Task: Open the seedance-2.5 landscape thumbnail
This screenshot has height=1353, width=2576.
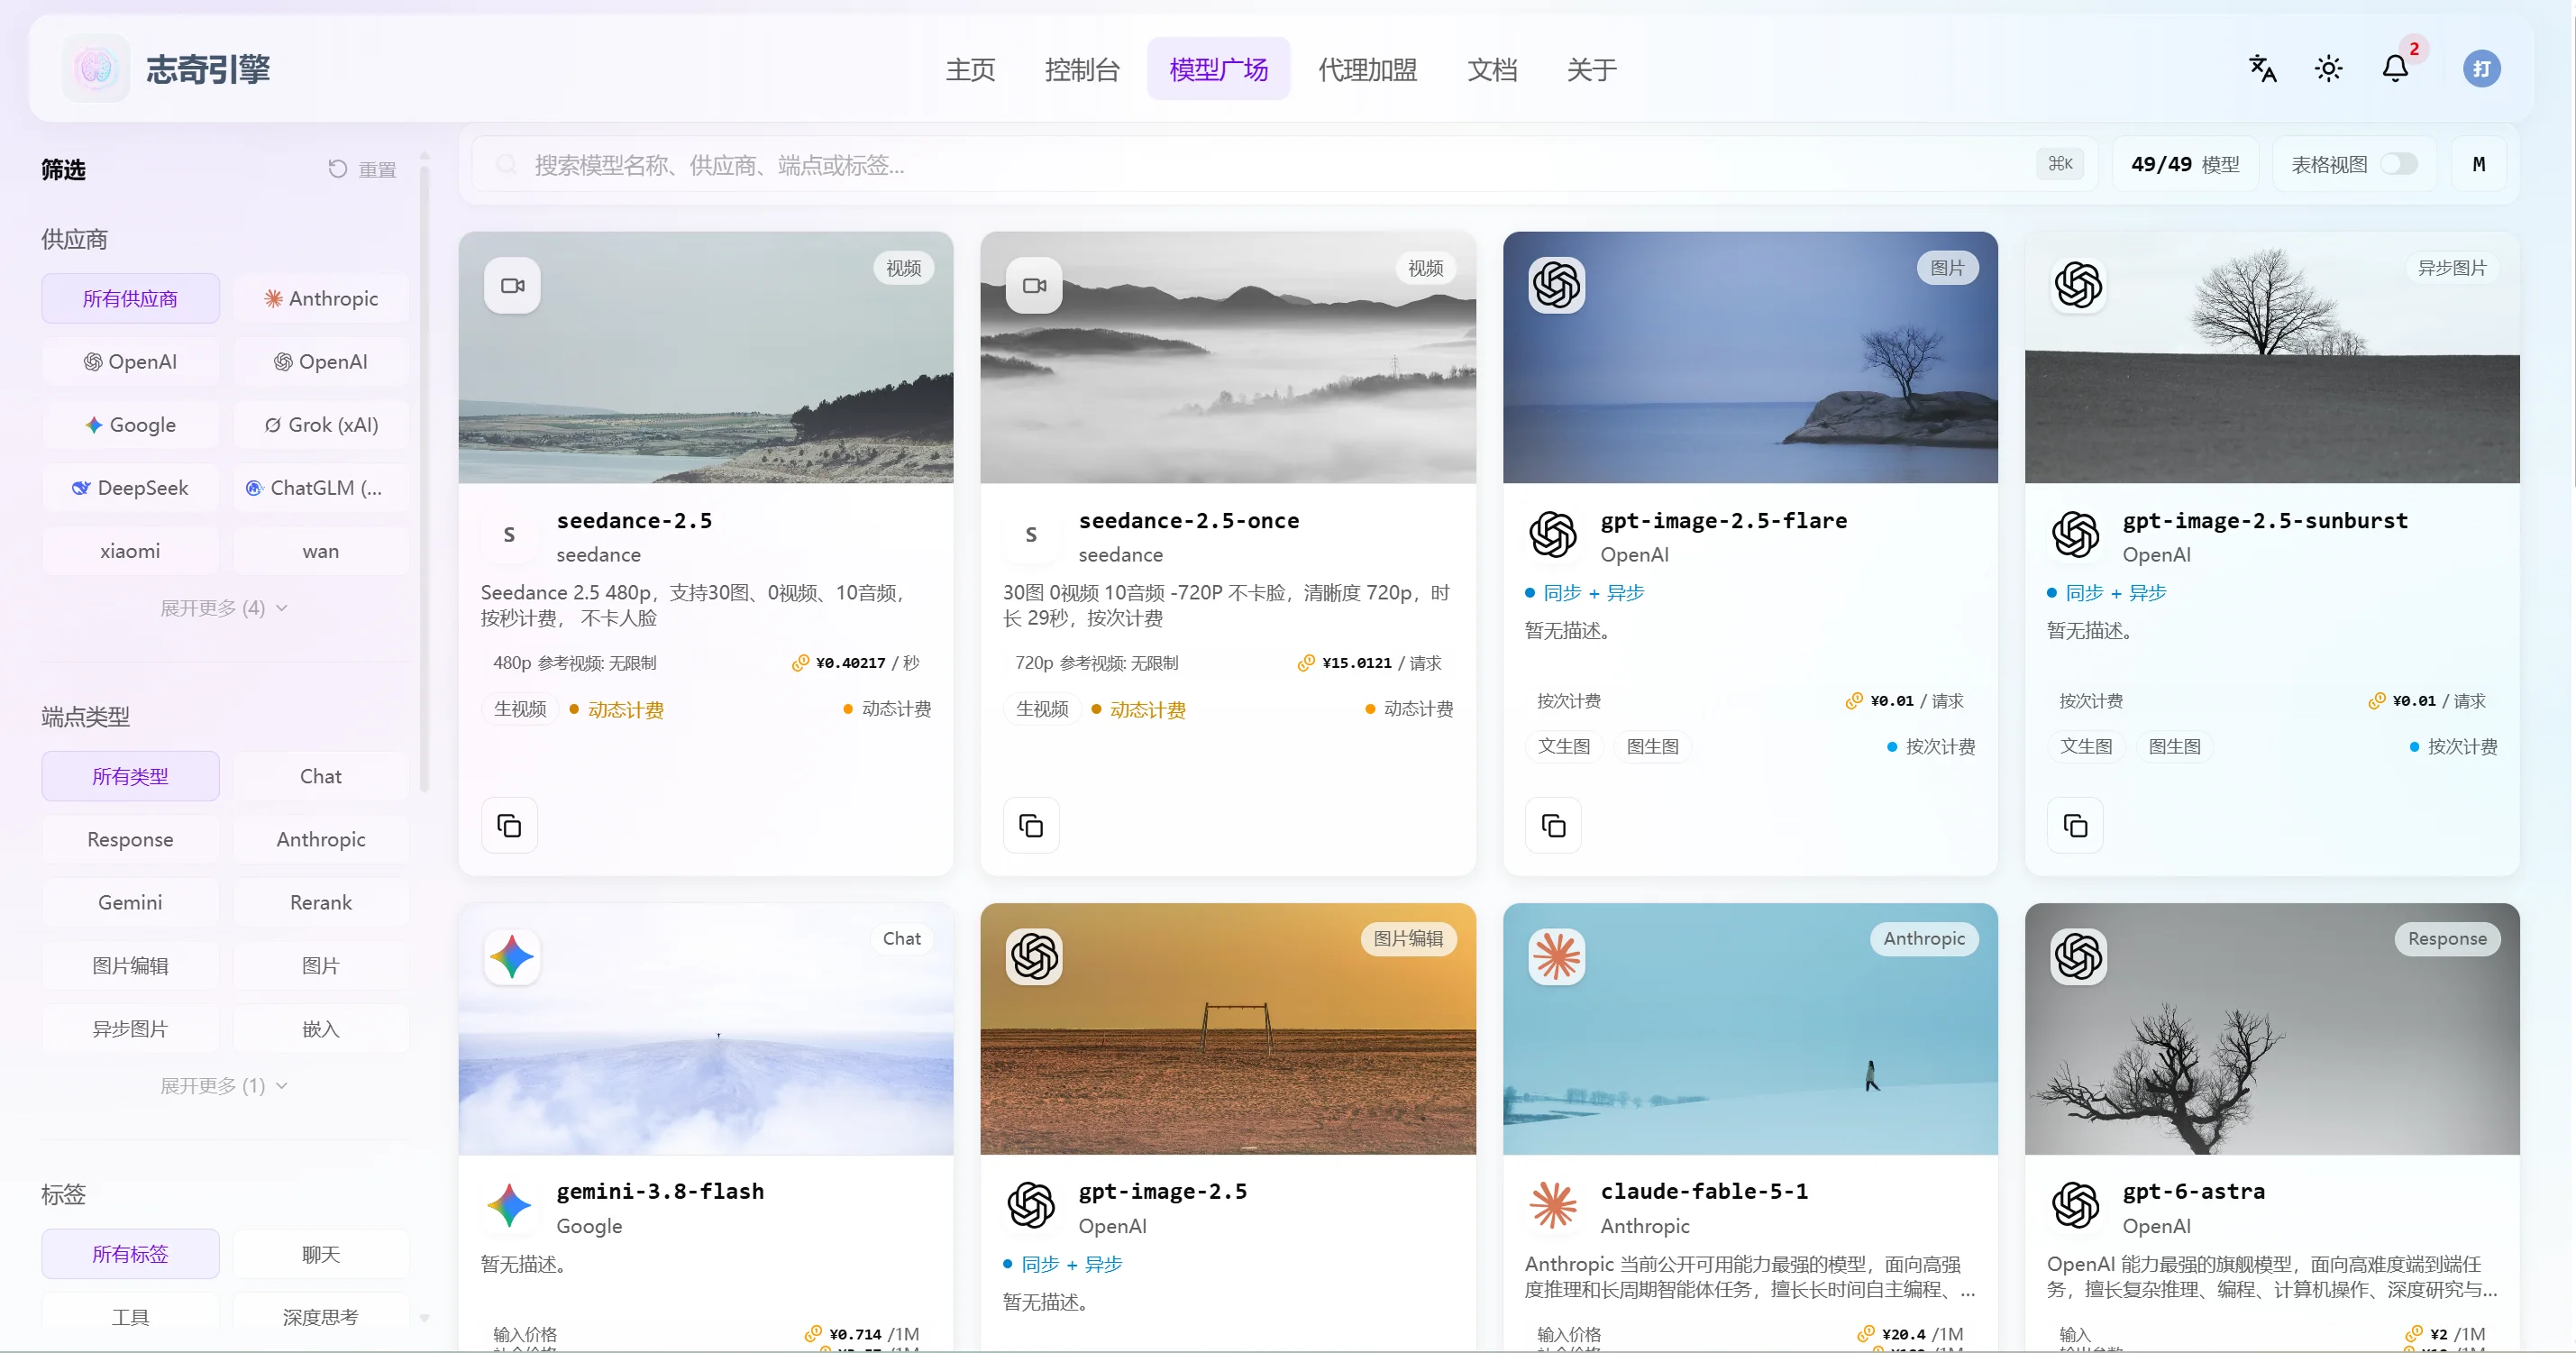Action: pos(706,358)
